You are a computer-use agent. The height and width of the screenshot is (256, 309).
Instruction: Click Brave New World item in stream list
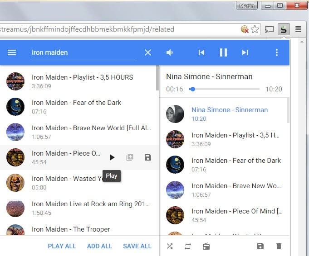tap(224, 190)
